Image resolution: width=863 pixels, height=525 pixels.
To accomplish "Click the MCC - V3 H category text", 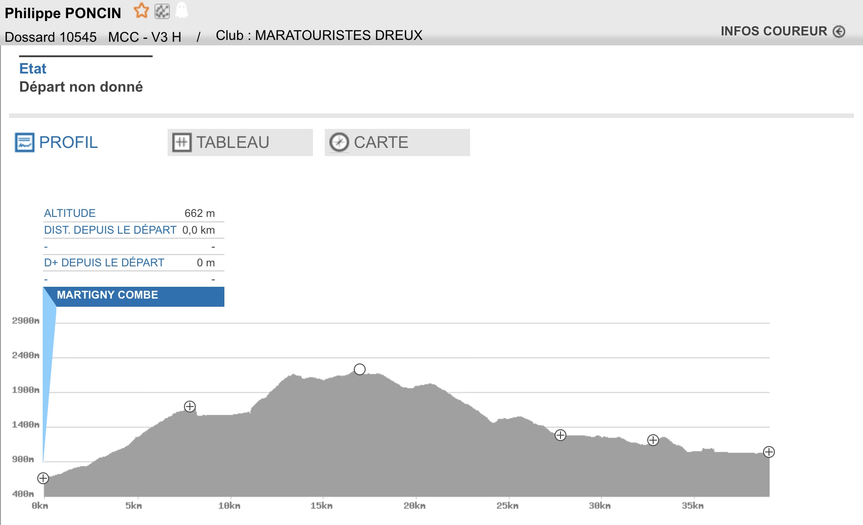I will [x=144, y=37].
